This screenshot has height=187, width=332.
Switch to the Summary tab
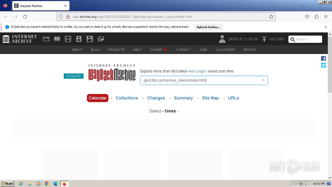click(183, 98)
